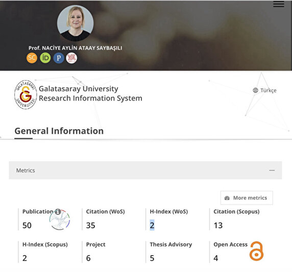Click the Citation (WoS) value 35

[x=90, y=226]
